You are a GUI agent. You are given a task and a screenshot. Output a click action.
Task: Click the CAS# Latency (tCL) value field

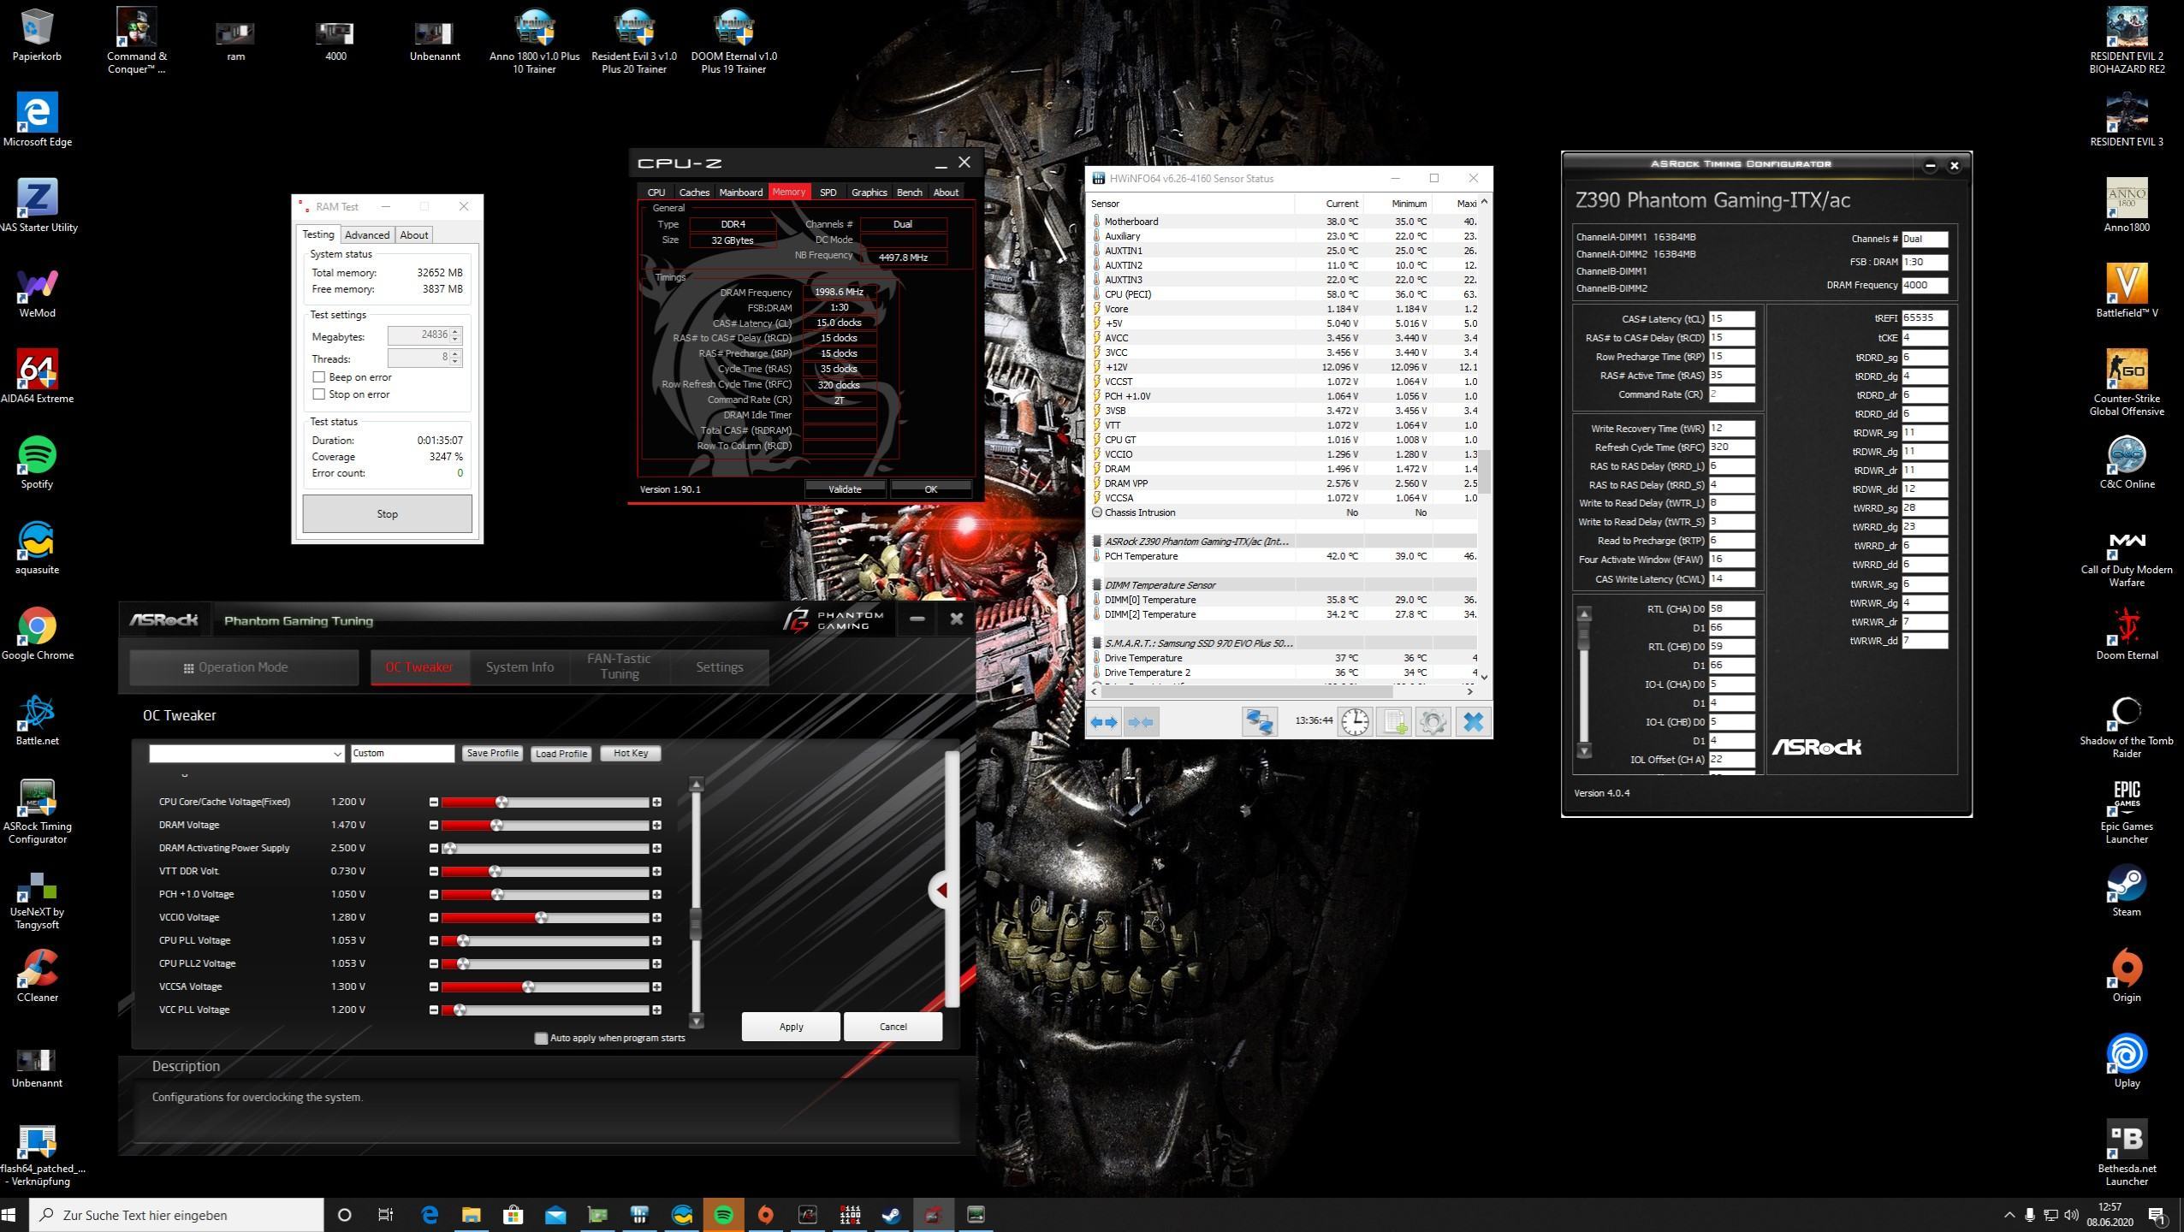coord(1732,319)
